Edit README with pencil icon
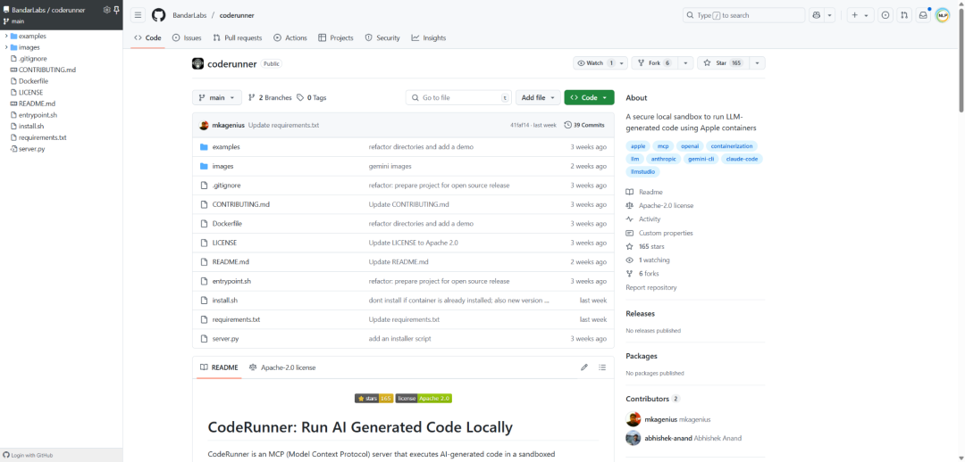The width and height of the screenshot is (965, 462). coord(584,367)
